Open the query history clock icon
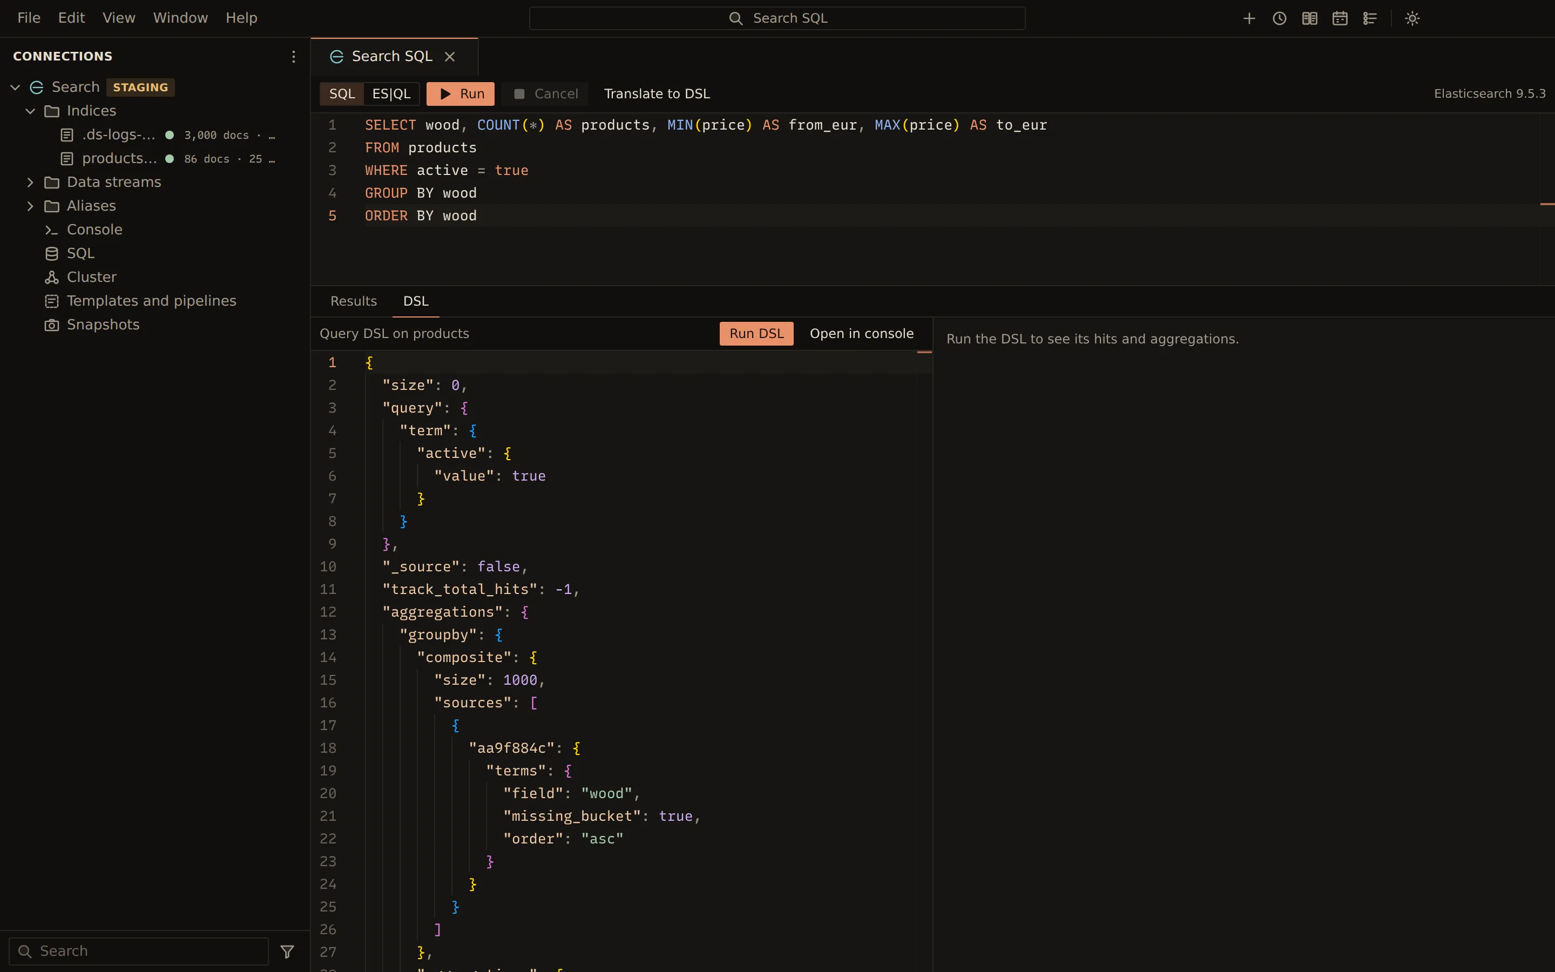The width and height of the screenshot is (1555, 972). point(1279,18)
